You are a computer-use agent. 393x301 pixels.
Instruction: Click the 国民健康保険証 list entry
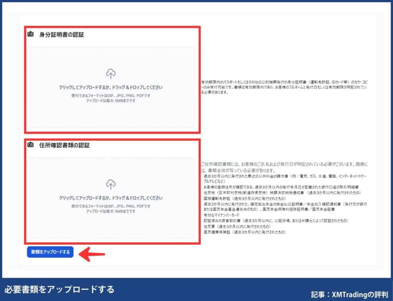point(244,232)
